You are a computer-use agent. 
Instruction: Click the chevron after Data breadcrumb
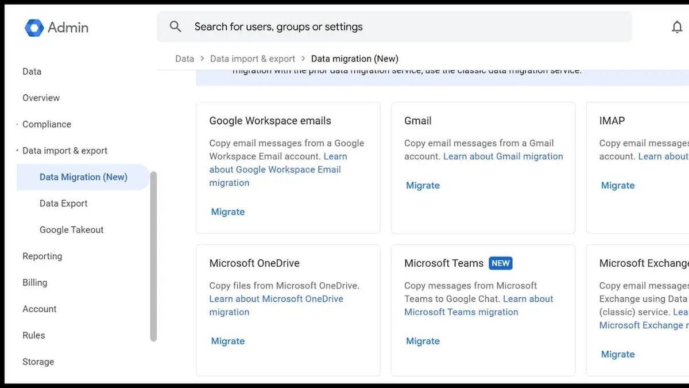click(202, 59)
